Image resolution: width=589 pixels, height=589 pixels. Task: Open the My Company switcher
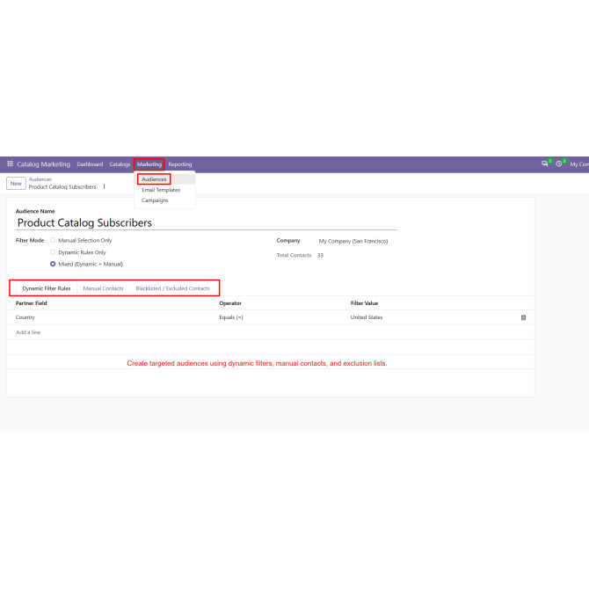point(579,164)
